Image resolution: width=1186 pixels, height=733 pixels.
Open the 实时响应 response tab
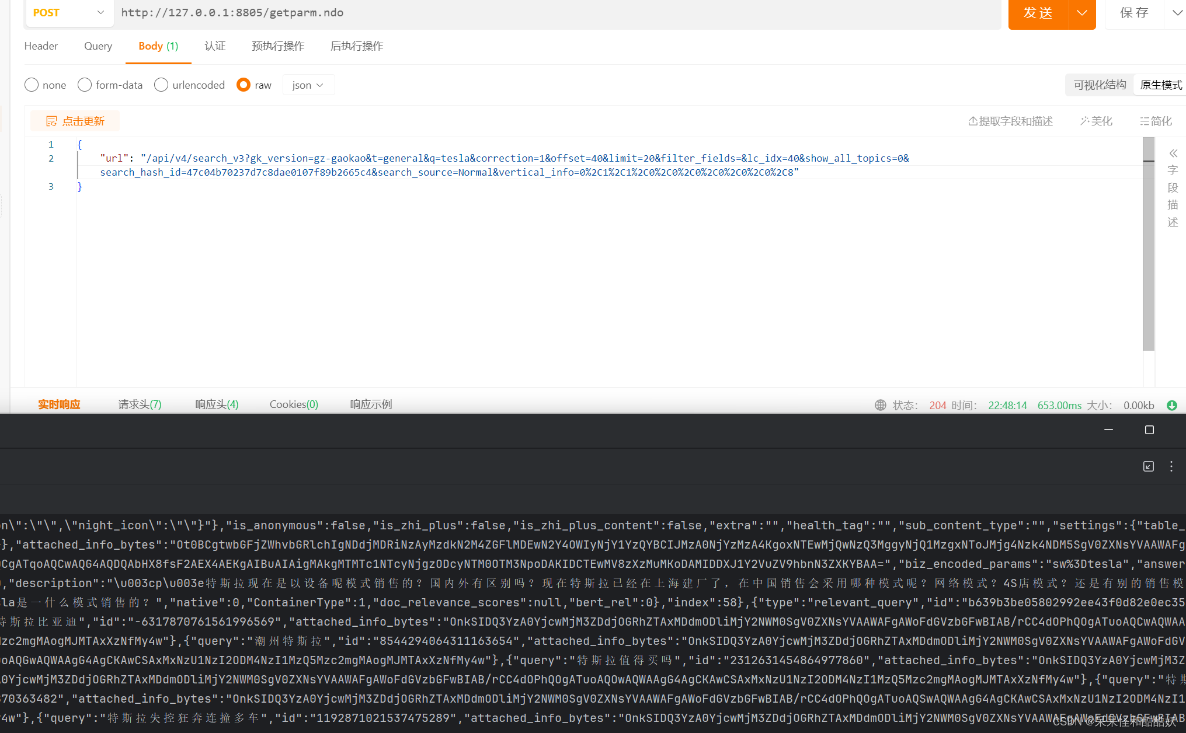point(59,404)
